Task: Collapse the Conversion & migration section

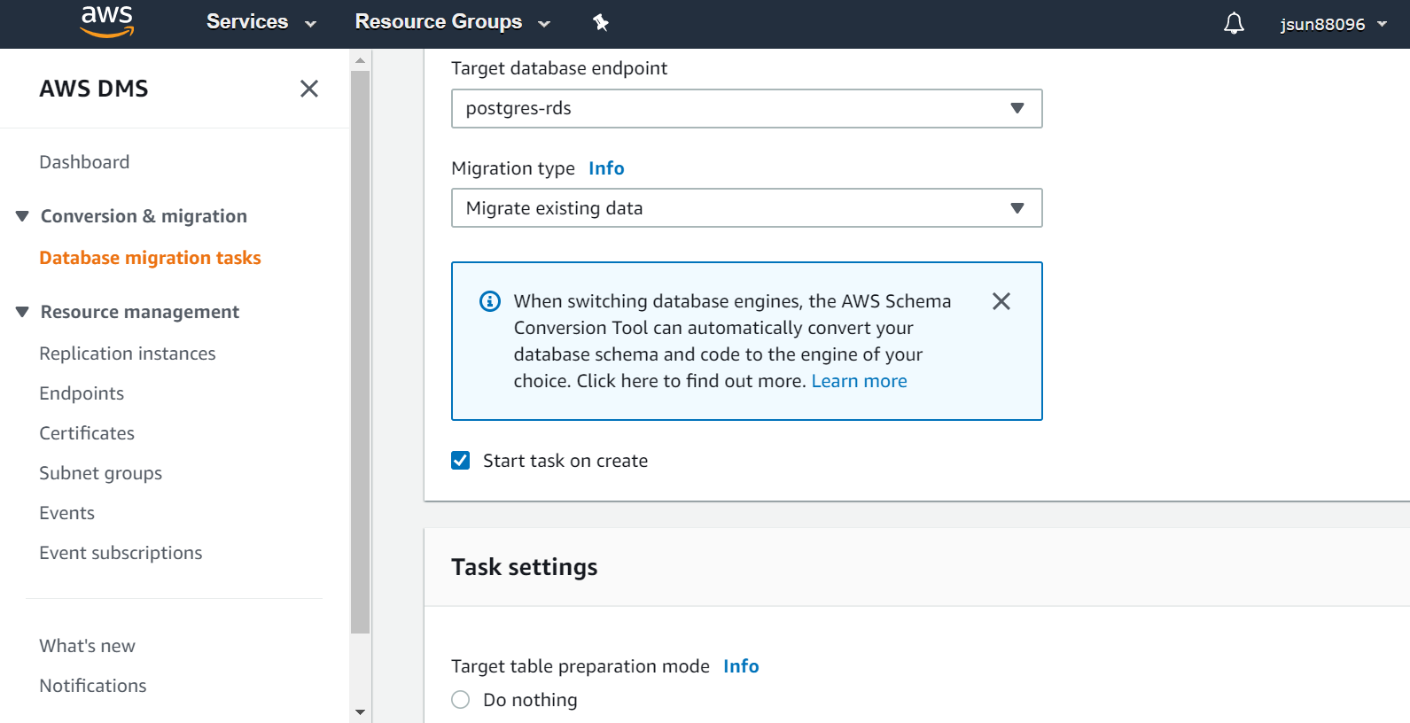Action: point(22,216)
